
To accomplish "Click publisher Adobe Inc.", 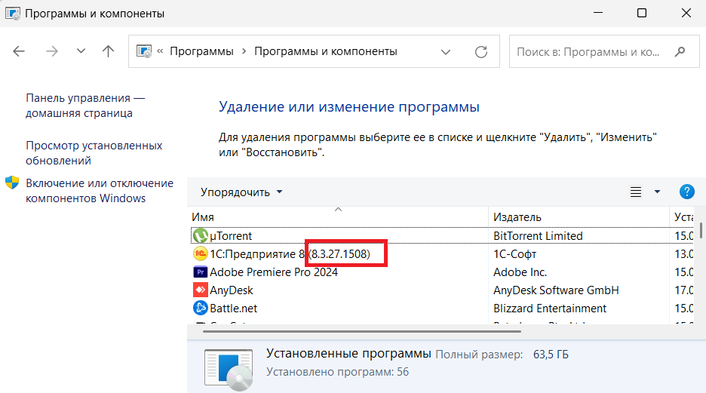I will [520, 272].
